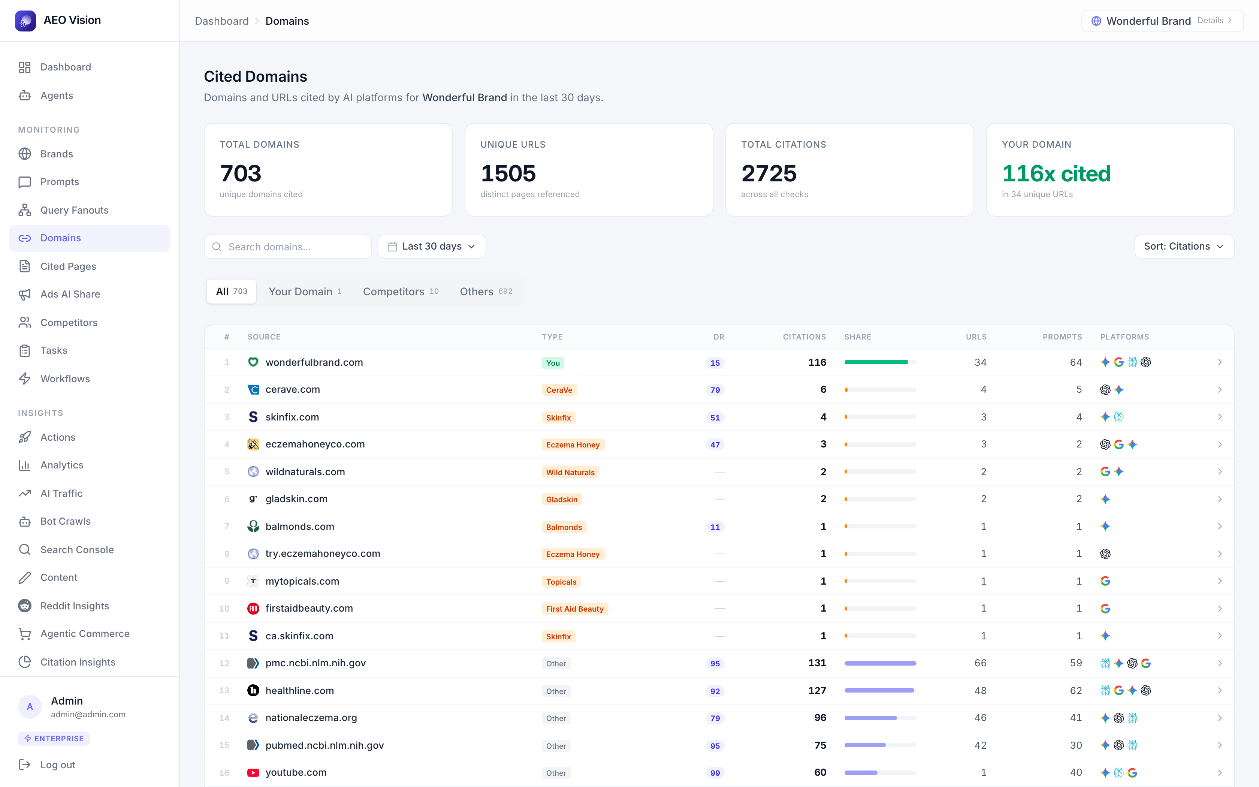Viewport: 1259px width, 787px height.
Task: Switch to the All 703 tab
Action: [x=232, y=292]
